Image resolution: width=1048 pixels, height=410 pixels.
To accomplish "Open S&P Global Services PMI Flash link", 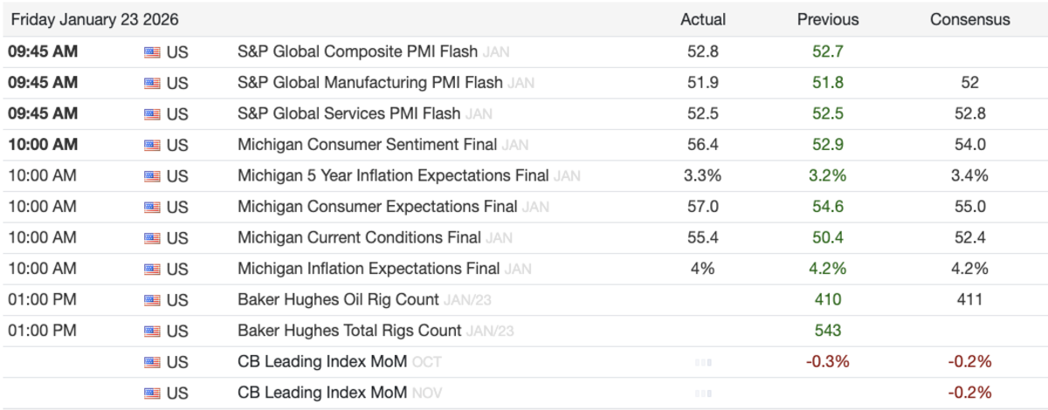I will [x=349, y=114].
